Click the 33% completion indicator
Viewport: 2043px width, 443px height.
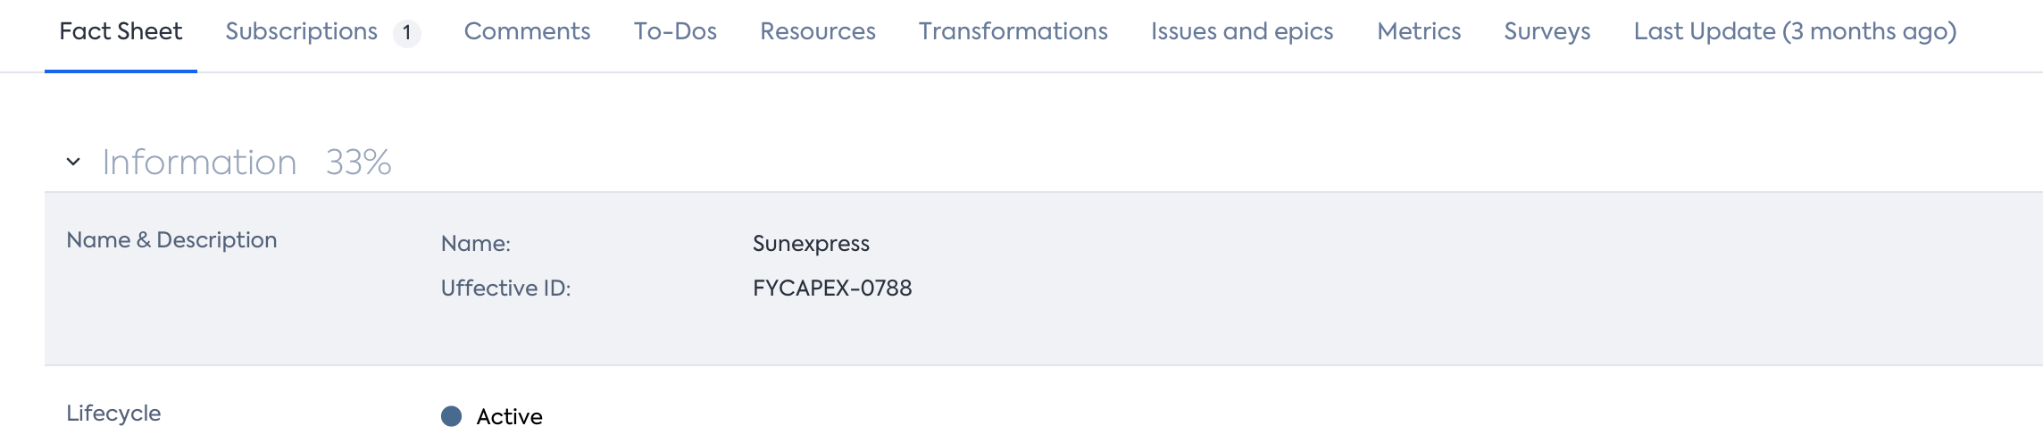point(358,162)
